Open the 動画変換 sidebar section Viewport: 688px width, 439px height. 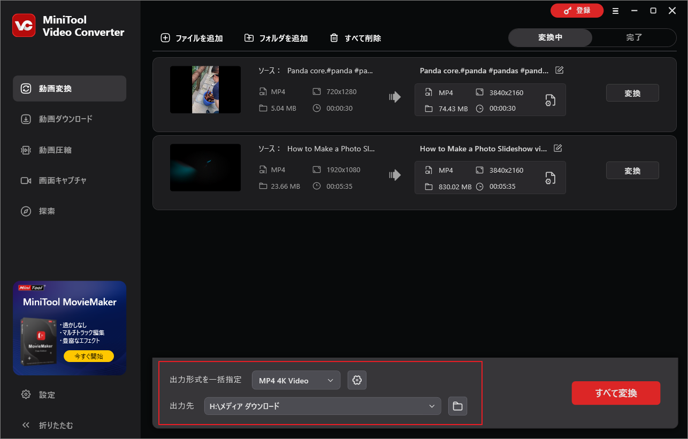pos(70,89)
